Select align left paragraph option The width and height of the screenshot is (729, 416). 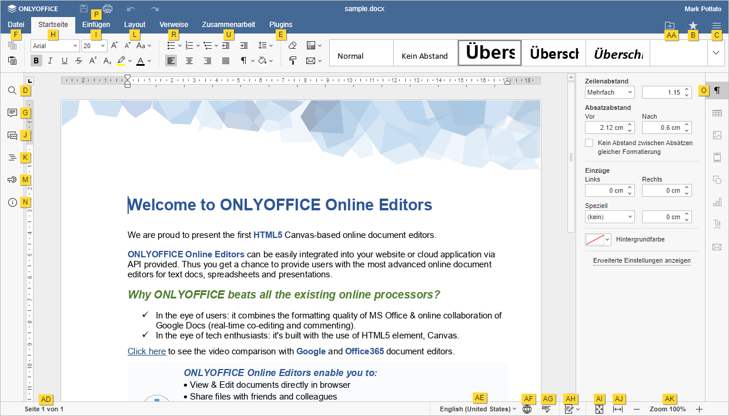[x=171, y=61]
